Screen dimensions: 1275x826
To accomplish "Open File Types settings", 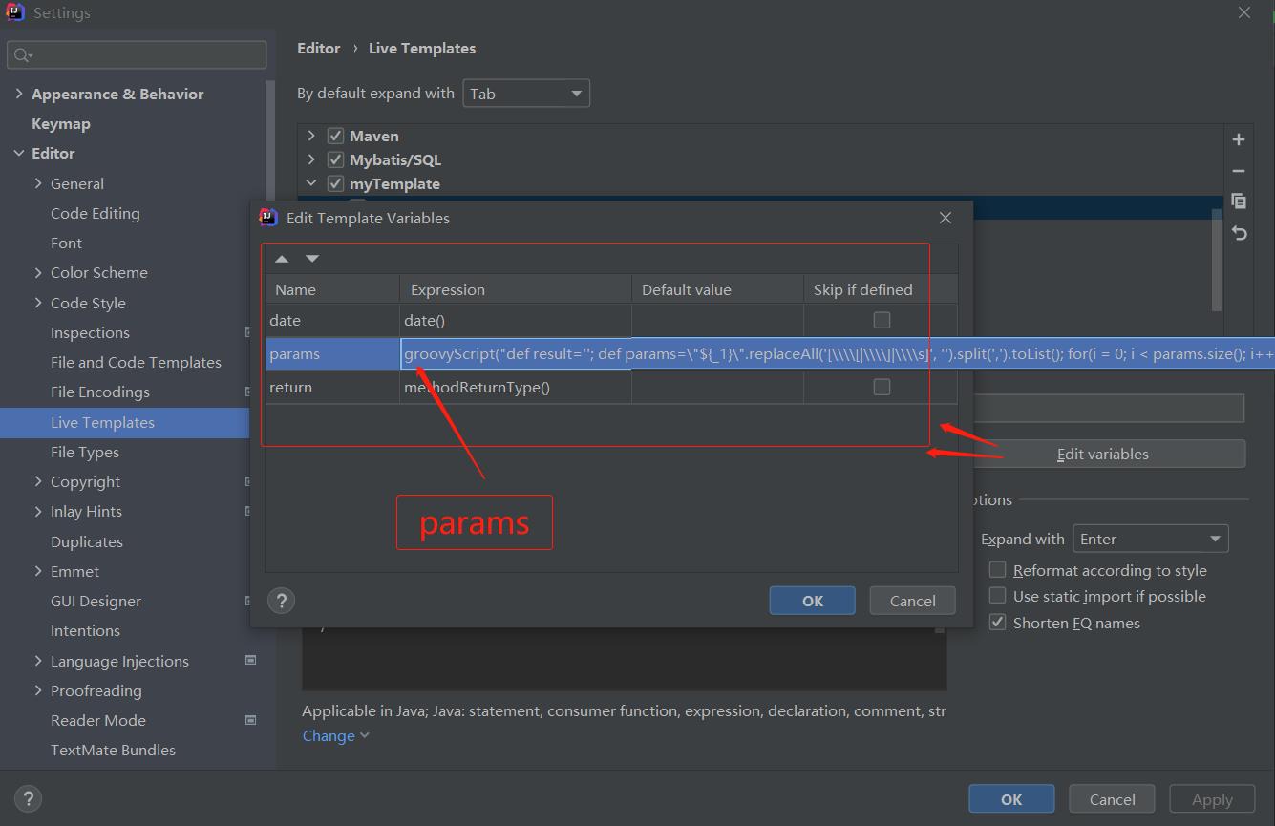I will point(85,452).
